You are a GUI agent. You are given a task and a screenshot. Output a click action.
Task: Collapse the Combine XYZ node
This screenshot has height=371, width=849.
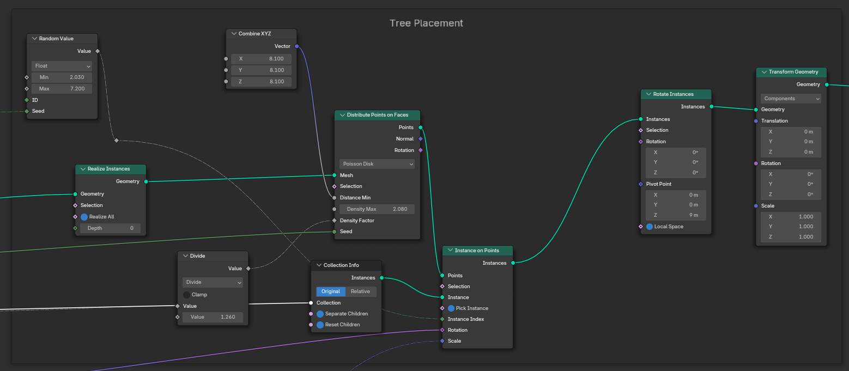(234, 34)
